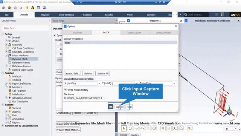The width and height of the screenshot is (241, 136).
Task: Expand the Boundary Conditions tree node
Action: 6,52
